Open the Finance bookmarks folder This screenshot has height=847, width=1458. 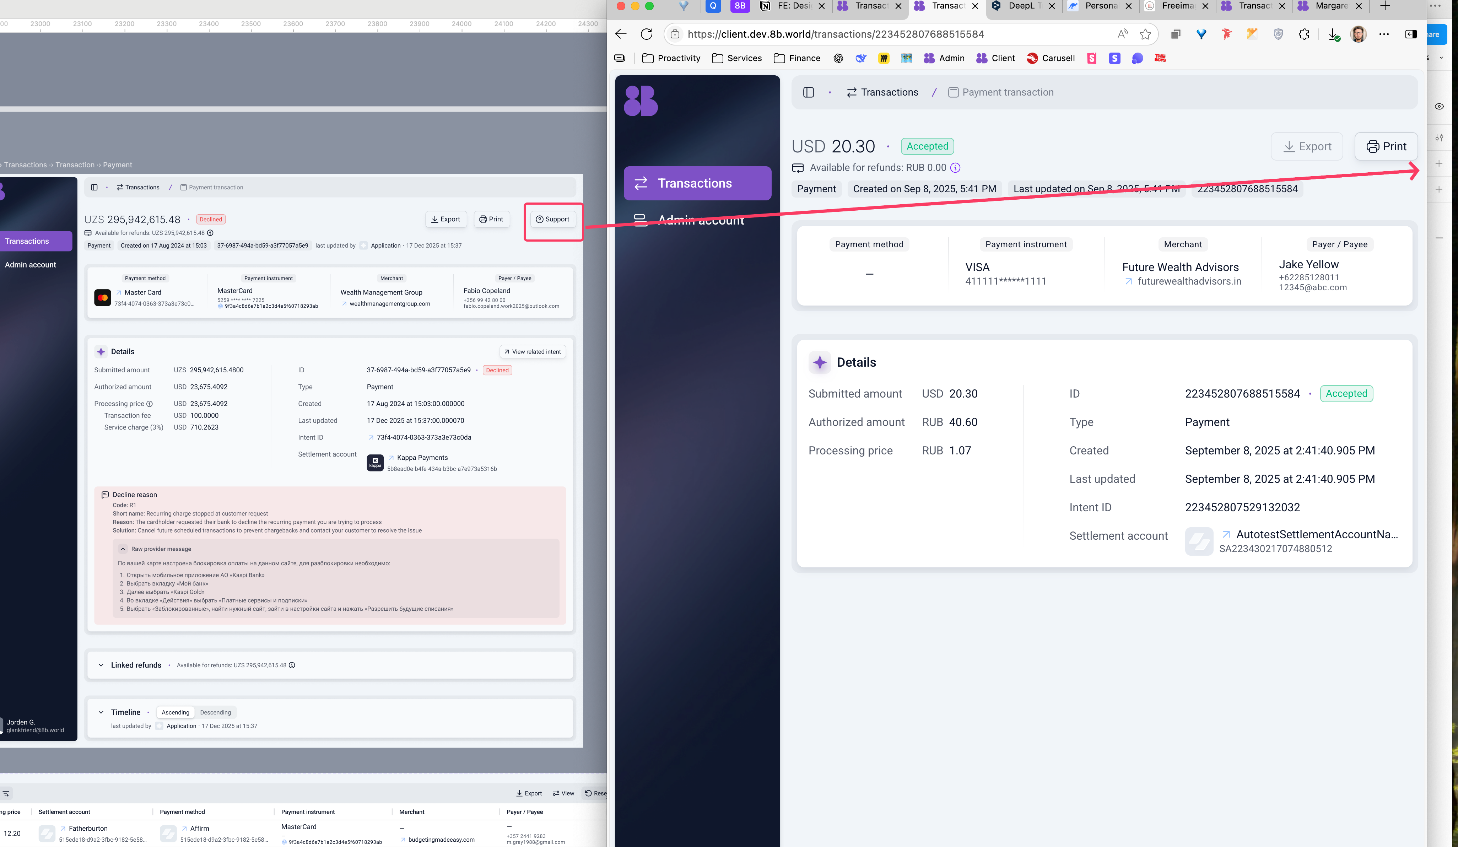tap(797, 58)
